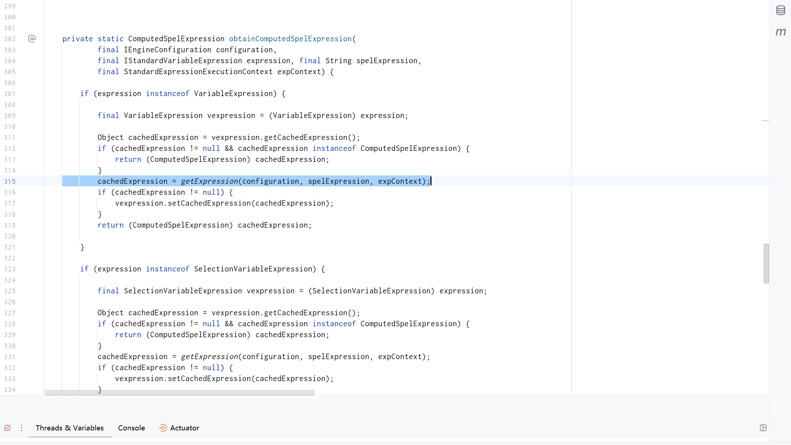The image size is (791, 445).
Task: Toggle breakpoint at line number 331
Action: click(10, 357)
